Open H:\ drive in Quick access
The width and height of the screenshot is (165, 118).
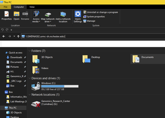pos(10,72)
